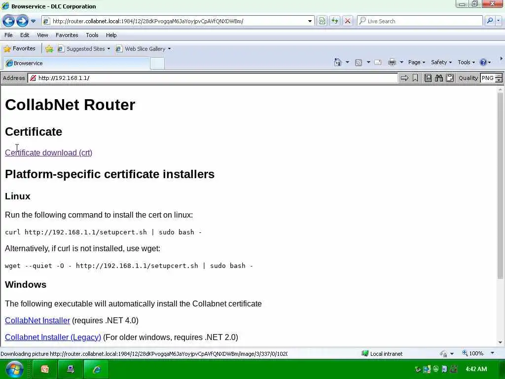The height and width of the screenshot is (379, 505).
Task: Click the bookmark icon in Browservice bar
Action: tap(415, 78)
